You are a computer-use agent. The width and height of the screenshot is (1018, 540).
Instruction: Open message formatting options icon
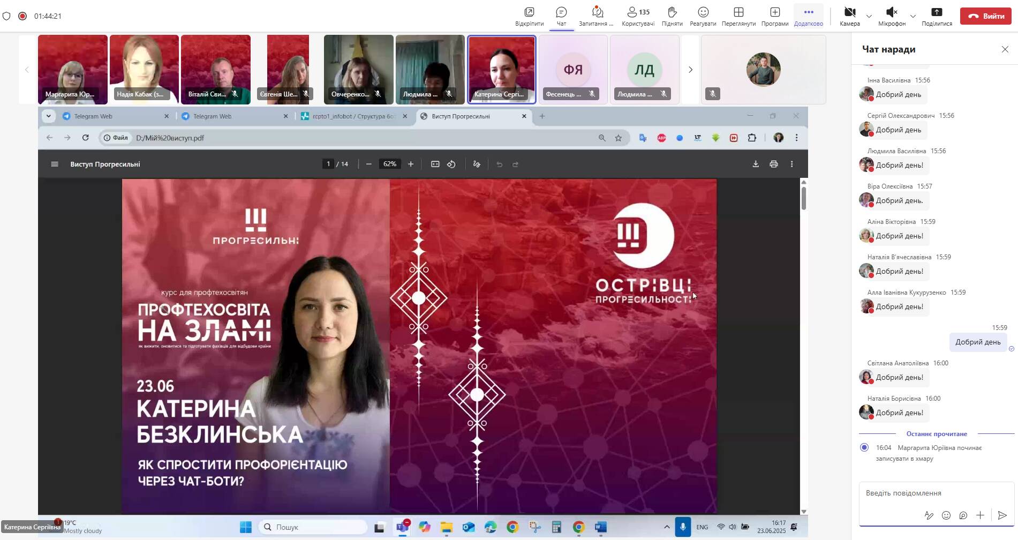[x=929, y=515]
